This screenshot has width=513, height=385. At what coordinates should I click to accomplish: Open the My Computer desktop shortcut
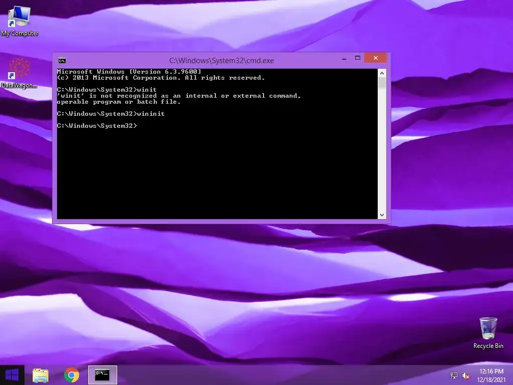(20, 20)
